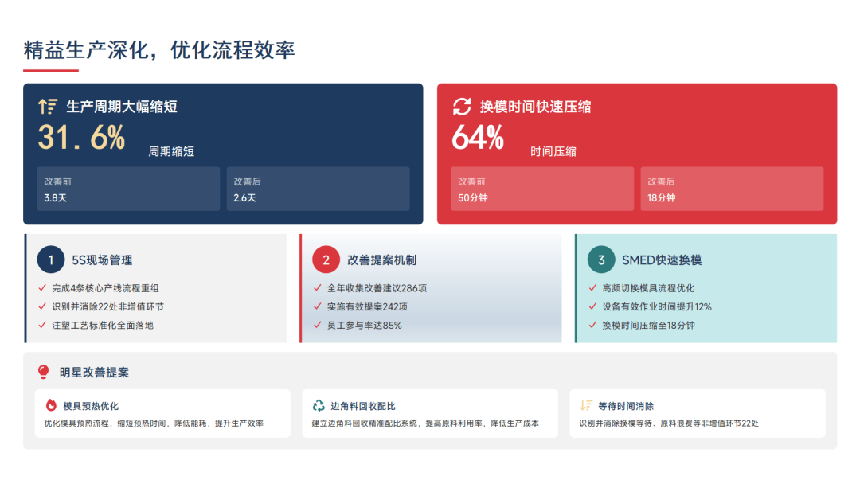Click the teal numbered circle 3 badge
Screen dimensions: 860x484
click(601, 260)
